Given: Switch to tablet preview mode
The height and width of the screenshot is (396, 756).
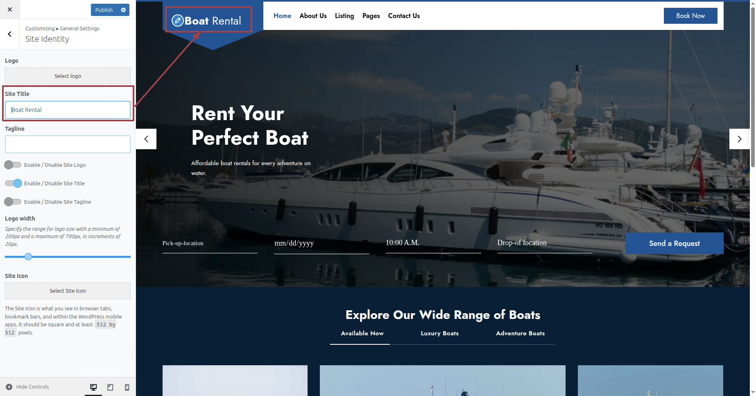Looking at the screenshot, I should point(110,387).
